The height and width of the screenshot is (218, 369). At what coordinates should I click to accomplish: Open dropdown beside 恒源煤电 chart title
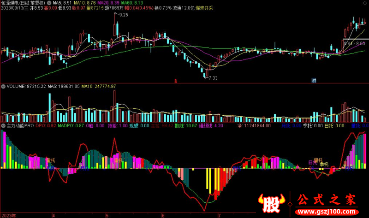tap(49, 3)
